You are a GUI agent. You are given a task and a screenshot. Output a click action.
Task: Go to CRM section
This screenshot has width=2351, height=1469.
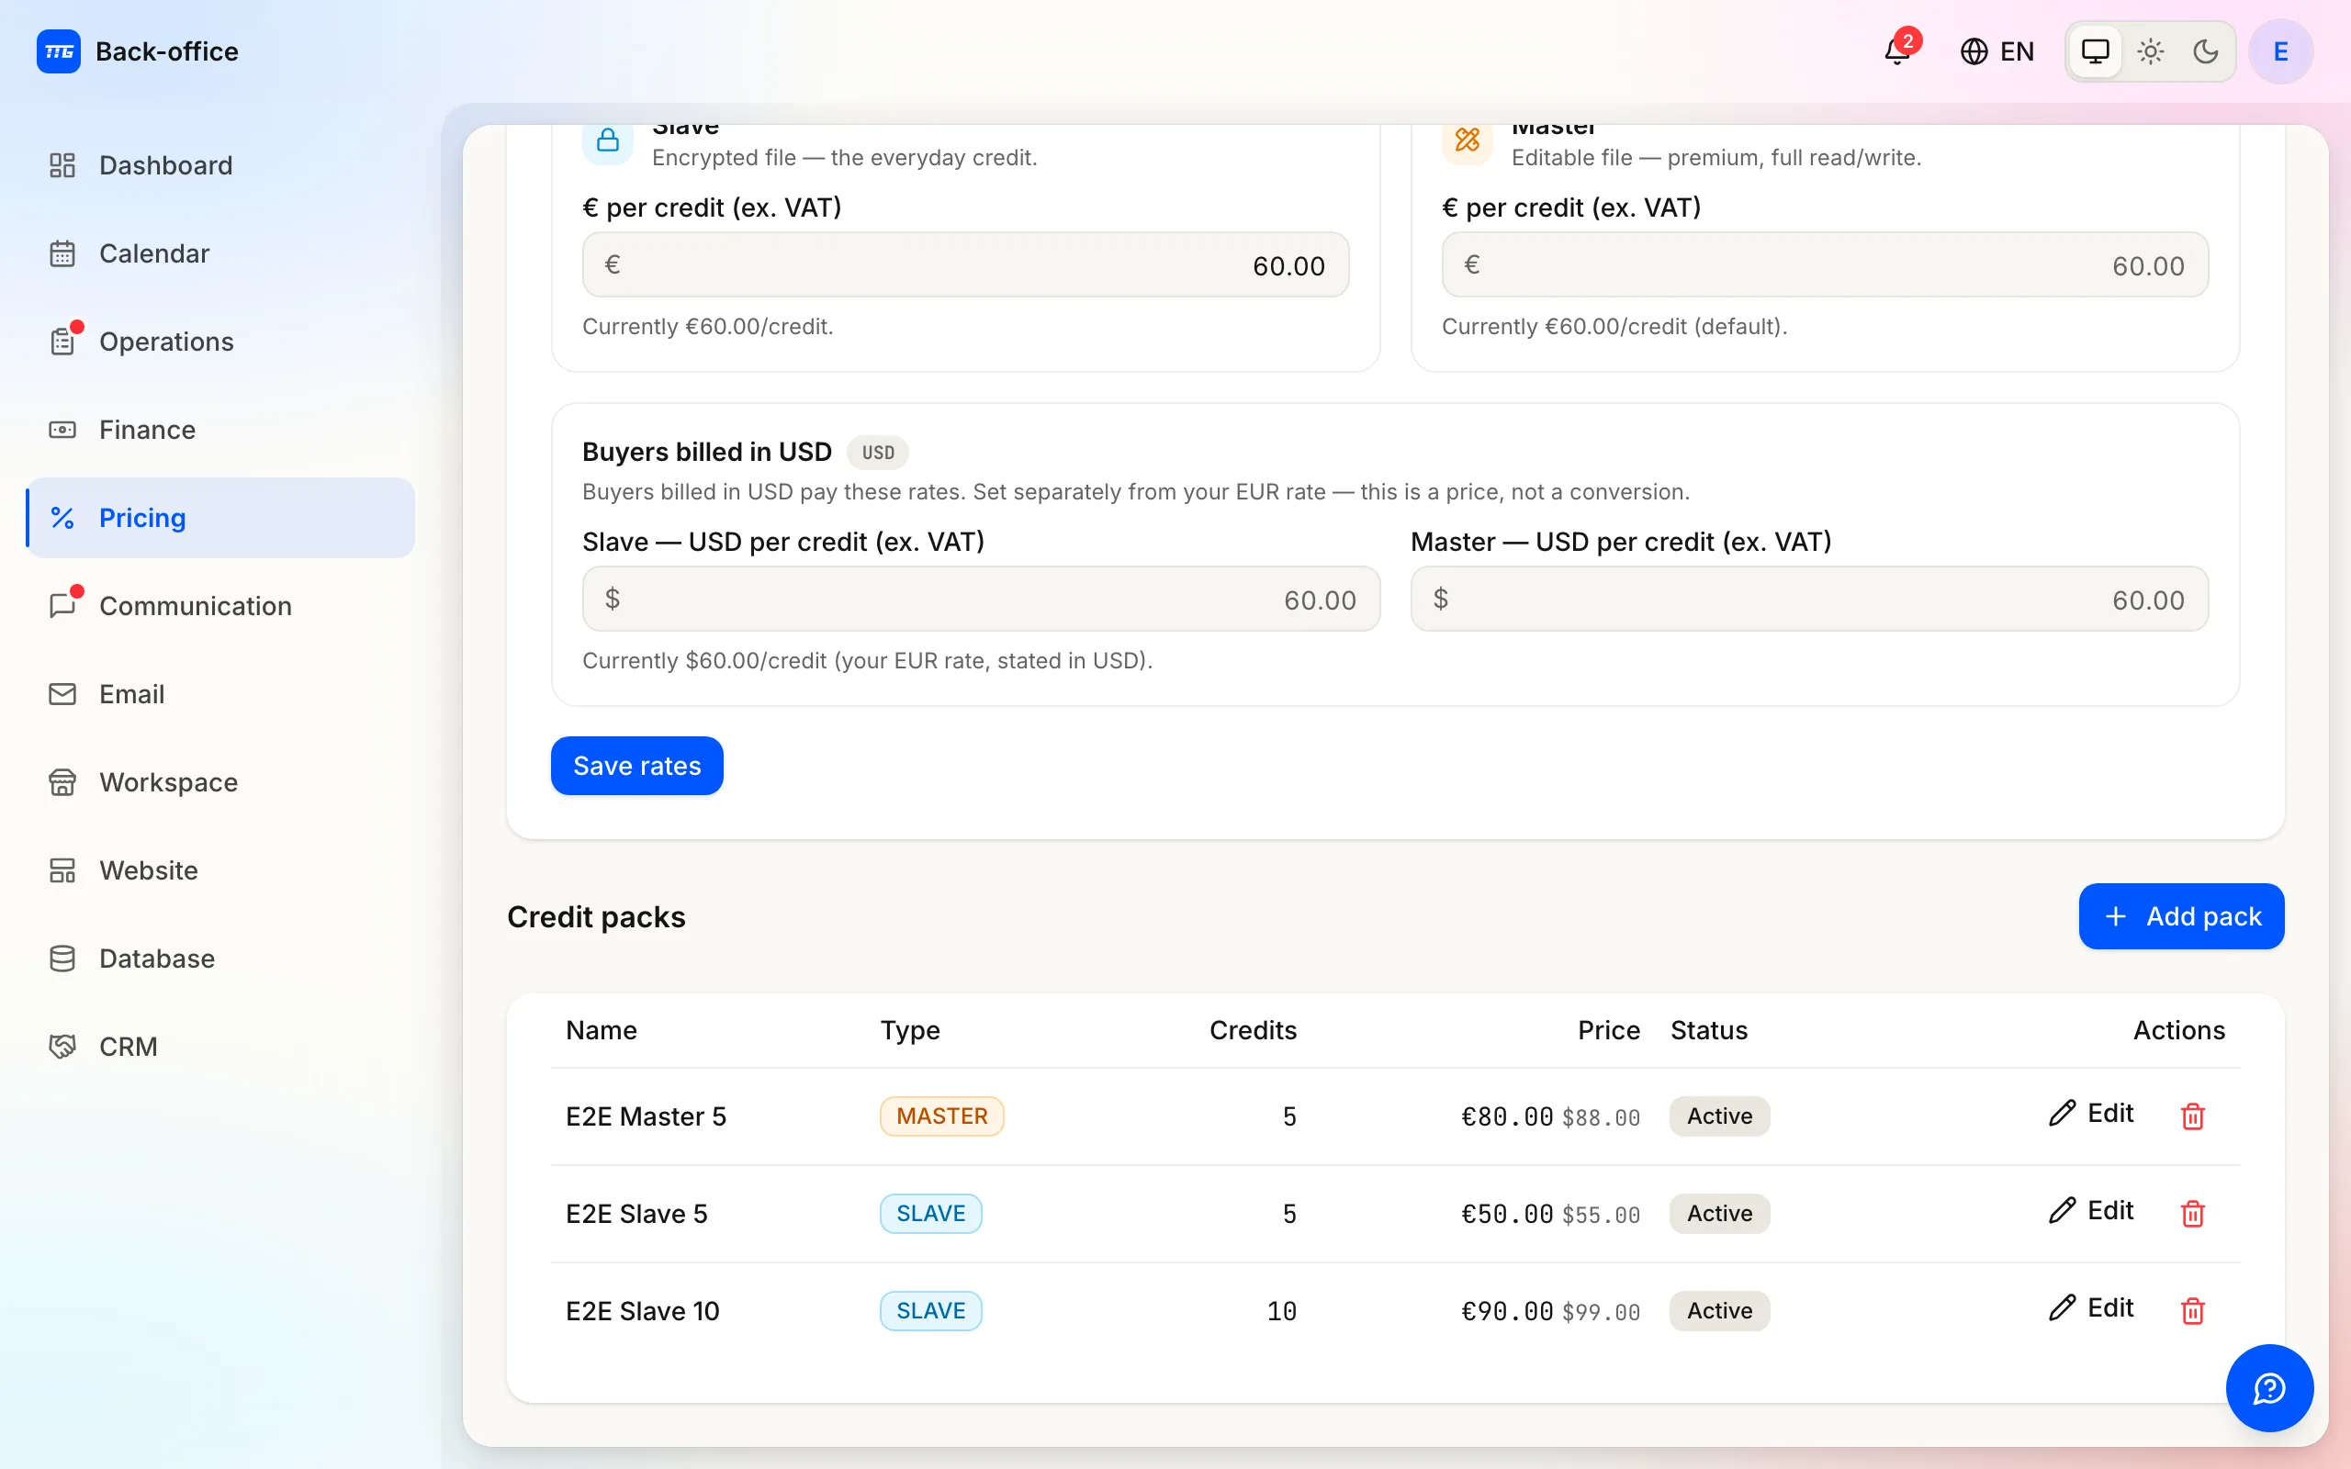[220, 1047]
